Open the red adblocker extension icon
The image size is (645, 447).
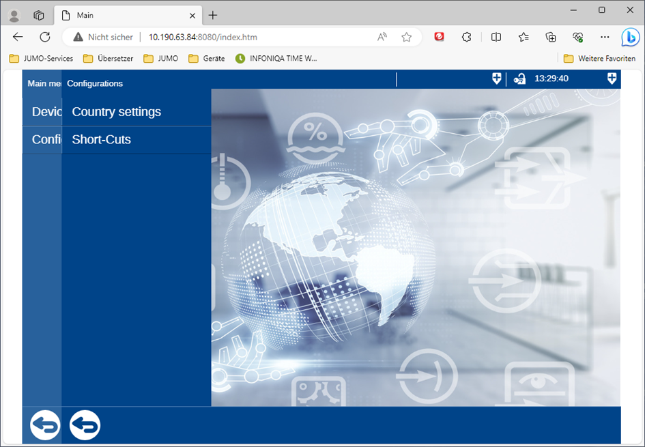(440, 37)
